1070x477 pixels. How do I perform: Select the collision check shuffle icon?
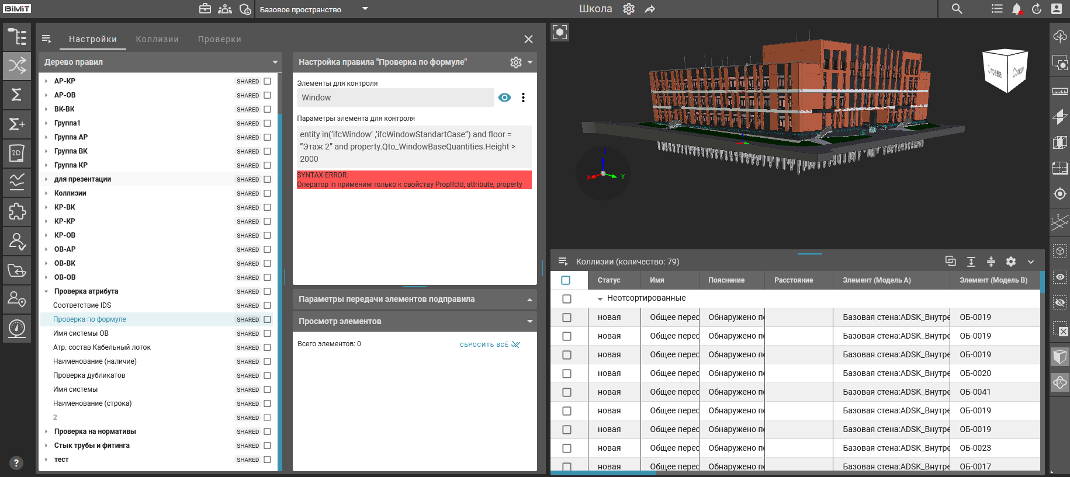coord(17,65)
